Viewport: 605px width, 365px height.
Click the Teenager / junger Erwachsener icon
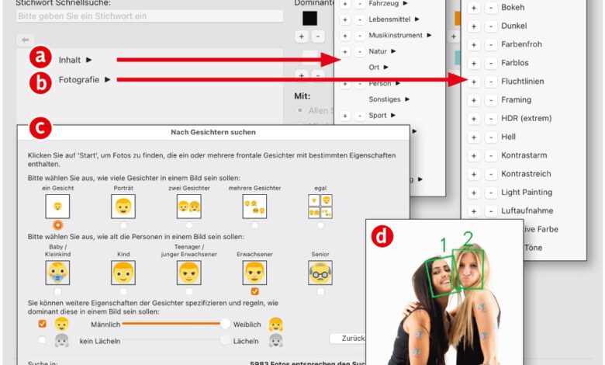(x=188, y=273)
